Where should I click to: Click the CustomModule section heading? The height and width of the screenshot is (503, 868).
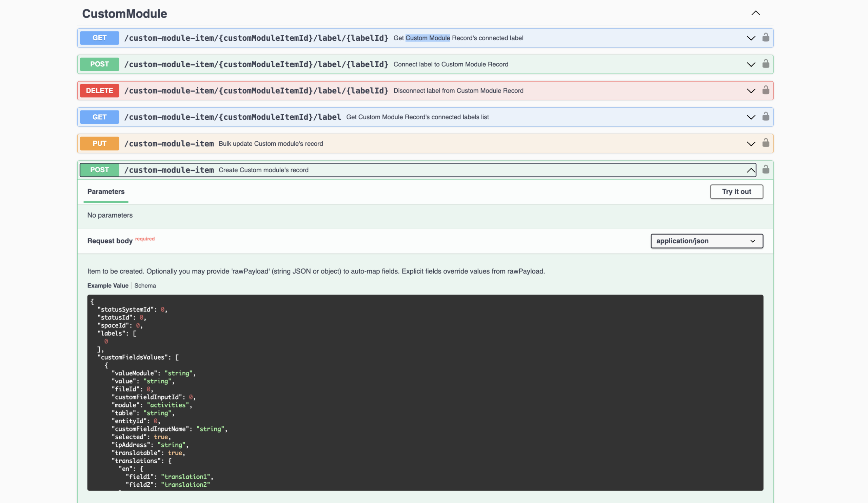click(124, 14)
